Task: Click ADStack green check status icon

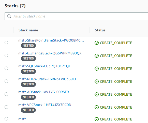Action: click(x=97, y=94)
